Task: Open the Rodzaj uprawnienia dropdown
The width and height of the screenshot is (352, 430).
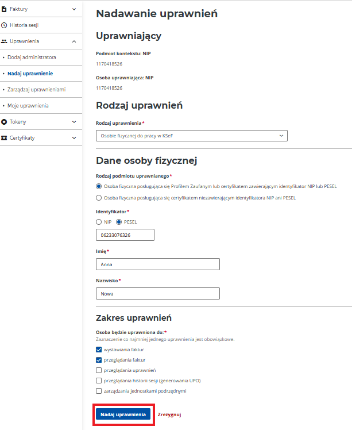Action: [192, 136]
